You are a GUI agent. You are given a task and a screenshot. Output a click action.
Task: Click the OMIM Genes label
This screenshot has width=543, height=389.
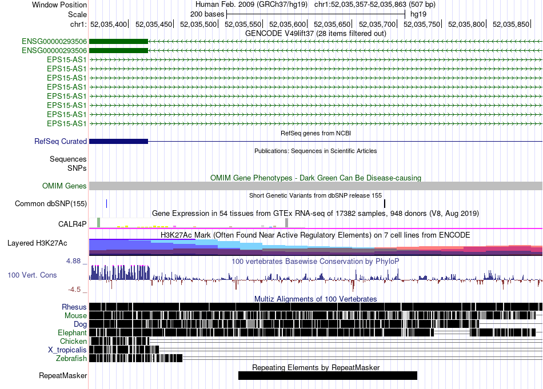pos(65,186)
